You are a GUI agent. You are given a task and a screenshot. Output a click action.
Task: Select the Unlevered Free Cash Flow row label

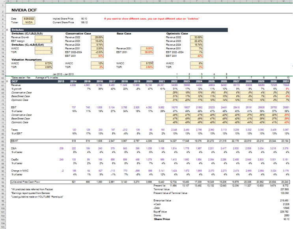[x=26, y=182]
